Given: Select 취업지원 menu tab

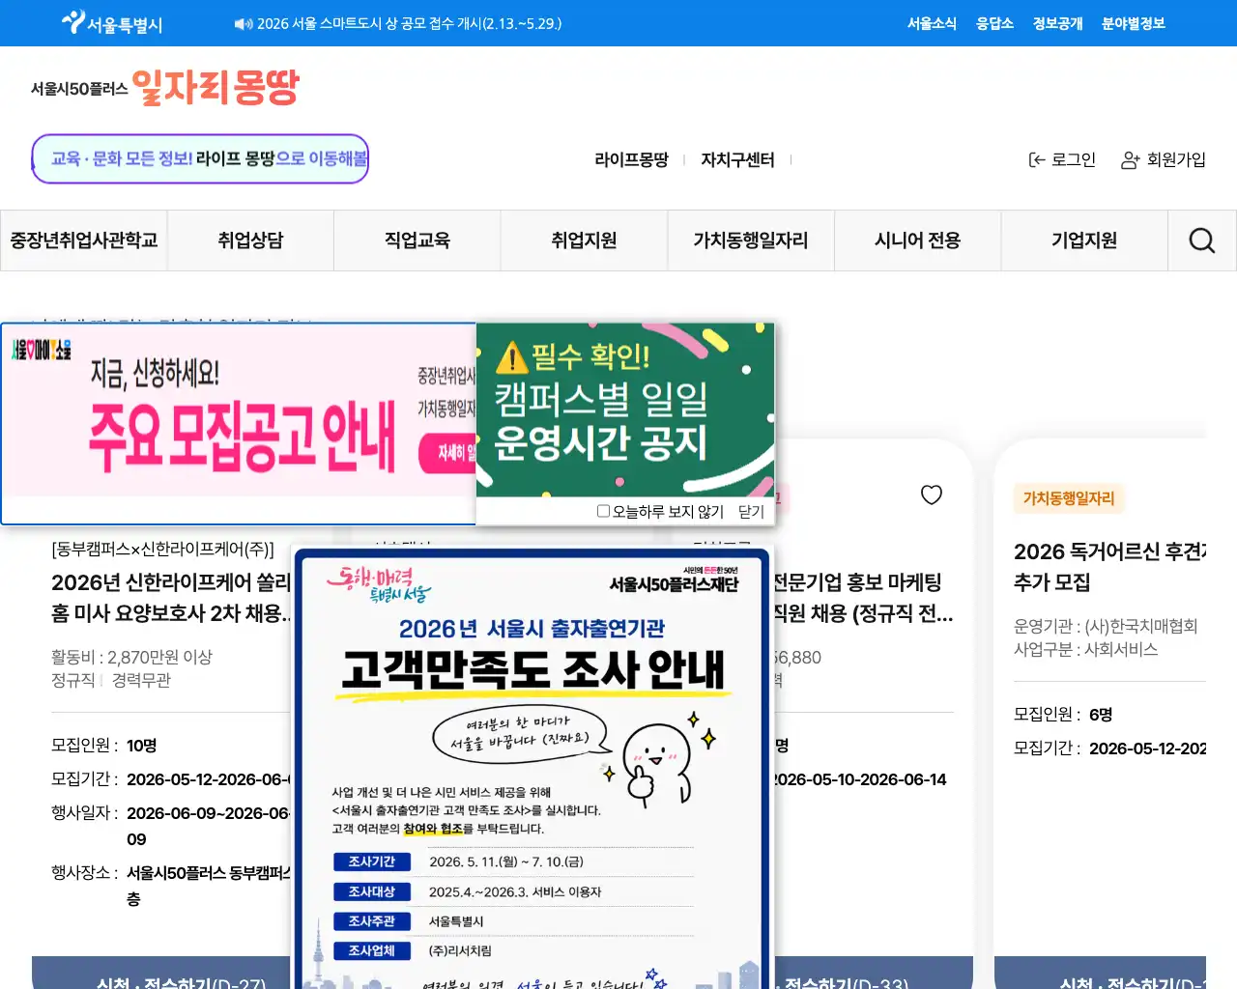Looking at the screenshot, I should [584, 240].
